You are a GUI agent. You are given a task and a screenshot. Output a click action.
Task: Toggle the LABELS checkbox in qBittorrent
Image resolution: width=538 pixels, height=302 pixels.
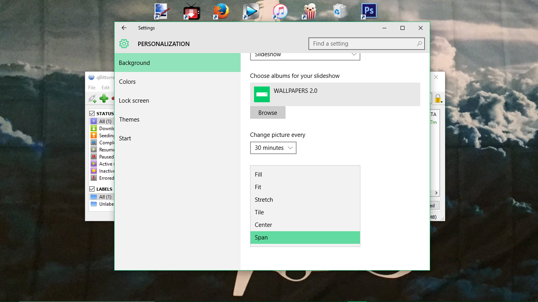[92, 189]
